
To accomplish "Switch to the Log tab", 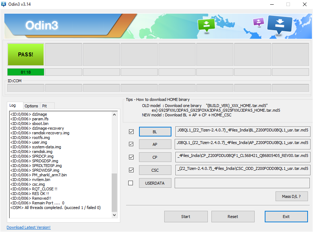I will 13,106.
